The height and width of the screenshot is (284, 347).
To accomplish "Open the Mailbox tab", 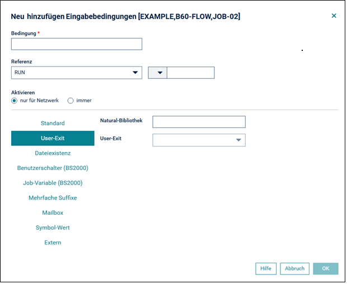I will (x=53, y=213).
